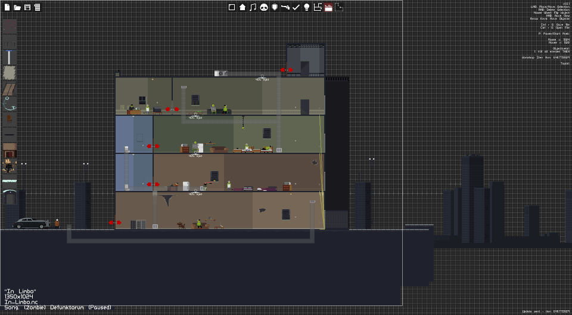Open a level file with folder icon

[x=17, y=7]
